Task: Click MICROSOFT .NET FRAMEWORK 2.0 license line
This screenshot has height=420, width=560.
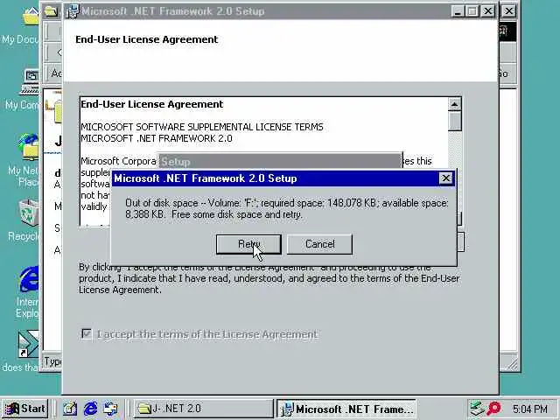Action: point(157,138)
